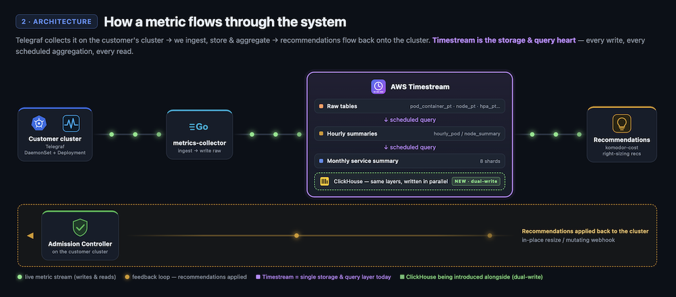Click 'pod_container_pt · node_pt · hpa_pt...' text
676x297 pixels.
[456, 106]
